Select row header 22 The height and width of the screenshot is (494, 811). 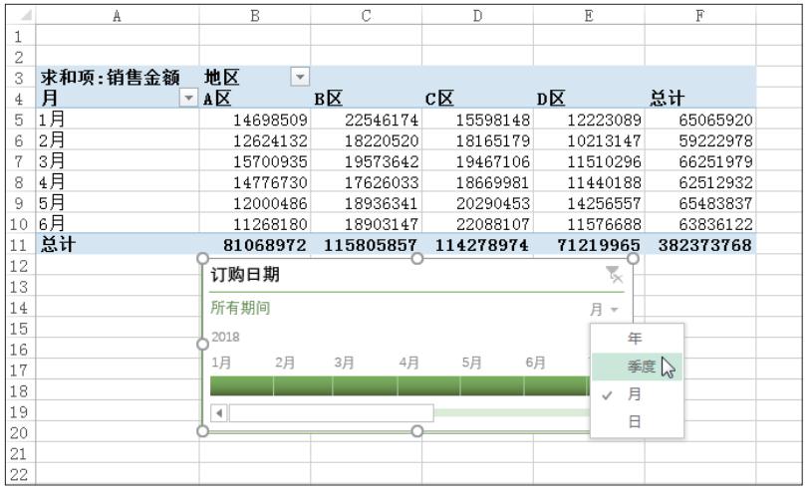21,474
